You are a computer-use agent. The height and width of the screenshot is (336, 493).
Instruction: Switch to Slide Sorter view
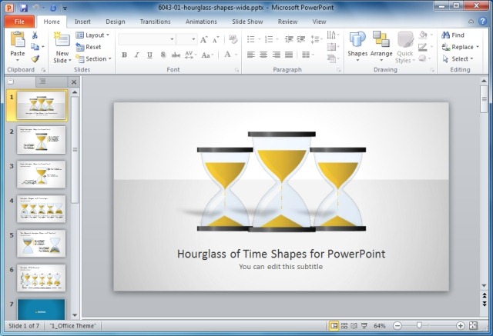[344, 326]
